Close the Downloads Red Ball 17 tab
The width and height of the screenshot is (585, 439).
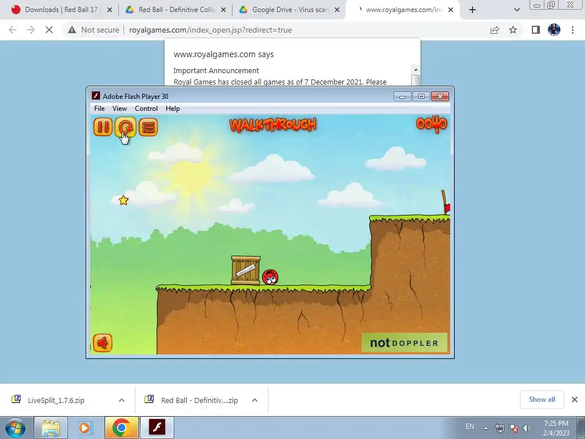(110, 10)
